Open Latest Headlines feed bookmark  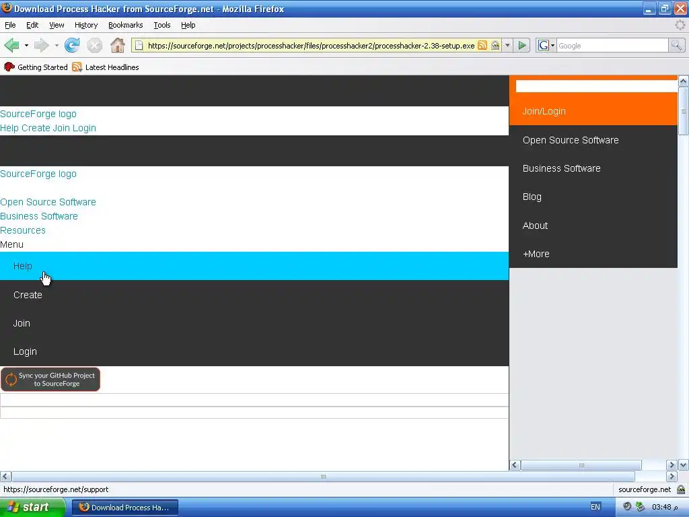(x=106, y=67)
